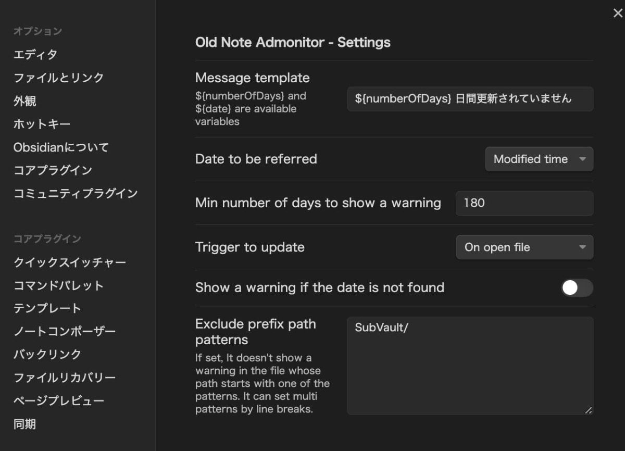Viewport: 625px width, 451px height.
Task: Select the "180" days input box
Action: point(524,203)
